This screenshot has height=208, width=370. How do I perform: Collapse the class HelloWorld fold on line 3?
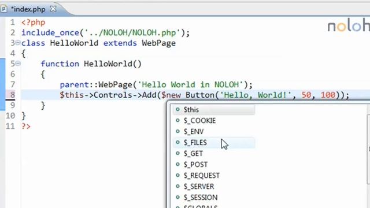coord(18,43)
